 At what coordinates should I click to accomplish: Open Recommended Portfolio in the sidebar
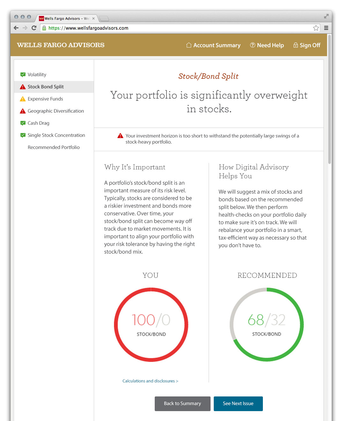click(x=54, y=147)
